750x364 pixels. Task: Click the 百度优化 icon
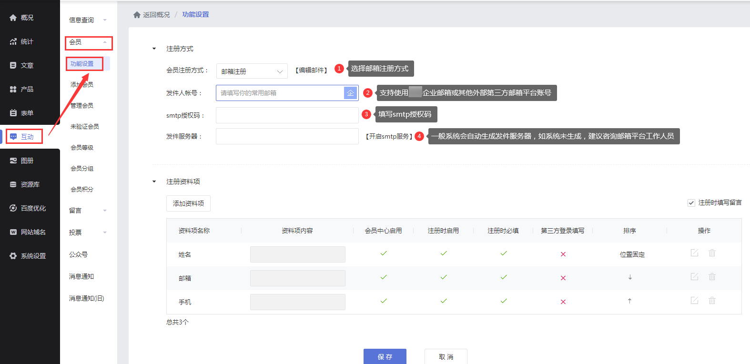[x=13, y=208]
